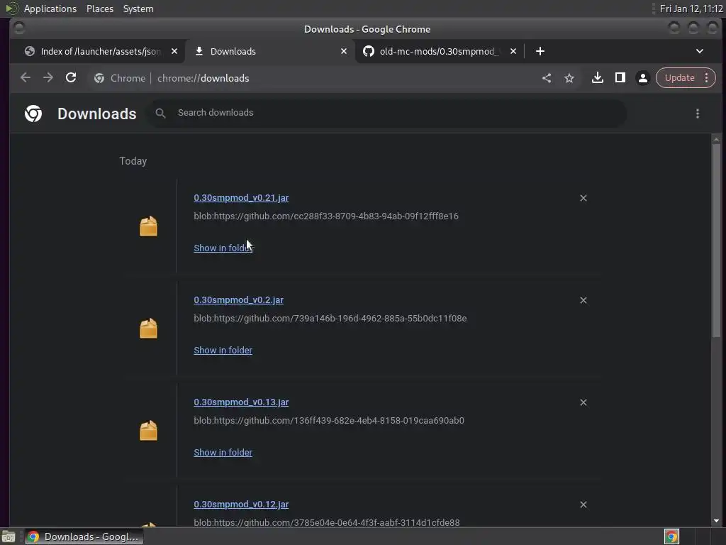Click the scrollbar down arrow
Image resolution: width=726 pixels, height=545 pixels.
point(716,520)
